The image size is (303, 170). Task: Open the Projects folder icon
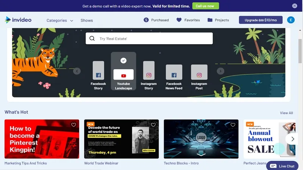210,20
